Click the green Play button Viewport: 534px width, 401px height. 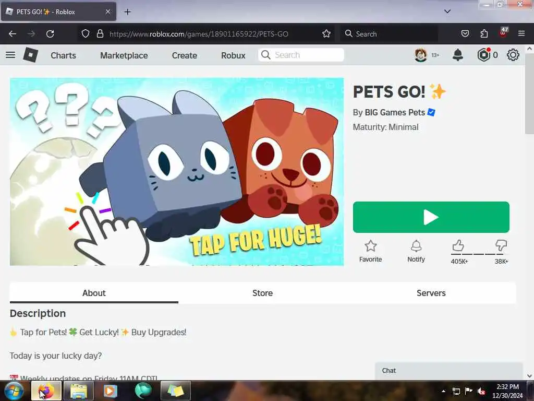431,217
